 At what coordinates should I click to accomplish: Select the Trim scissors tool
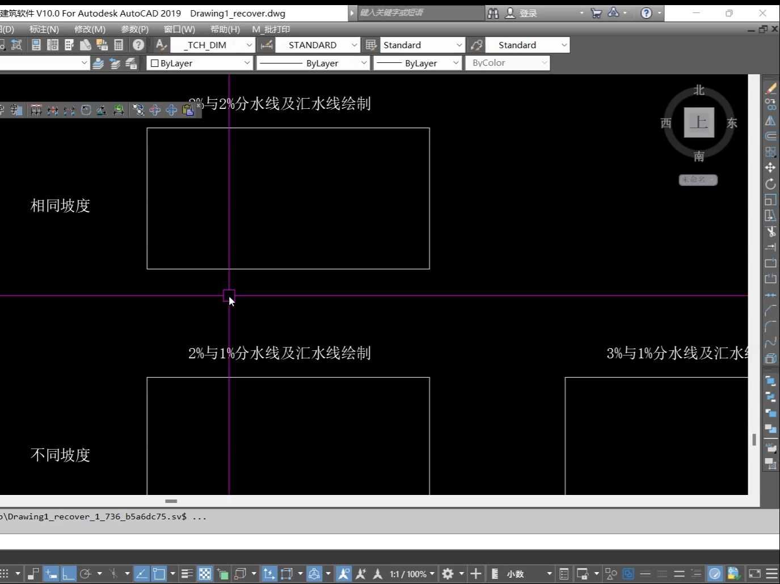pos(770,231)
